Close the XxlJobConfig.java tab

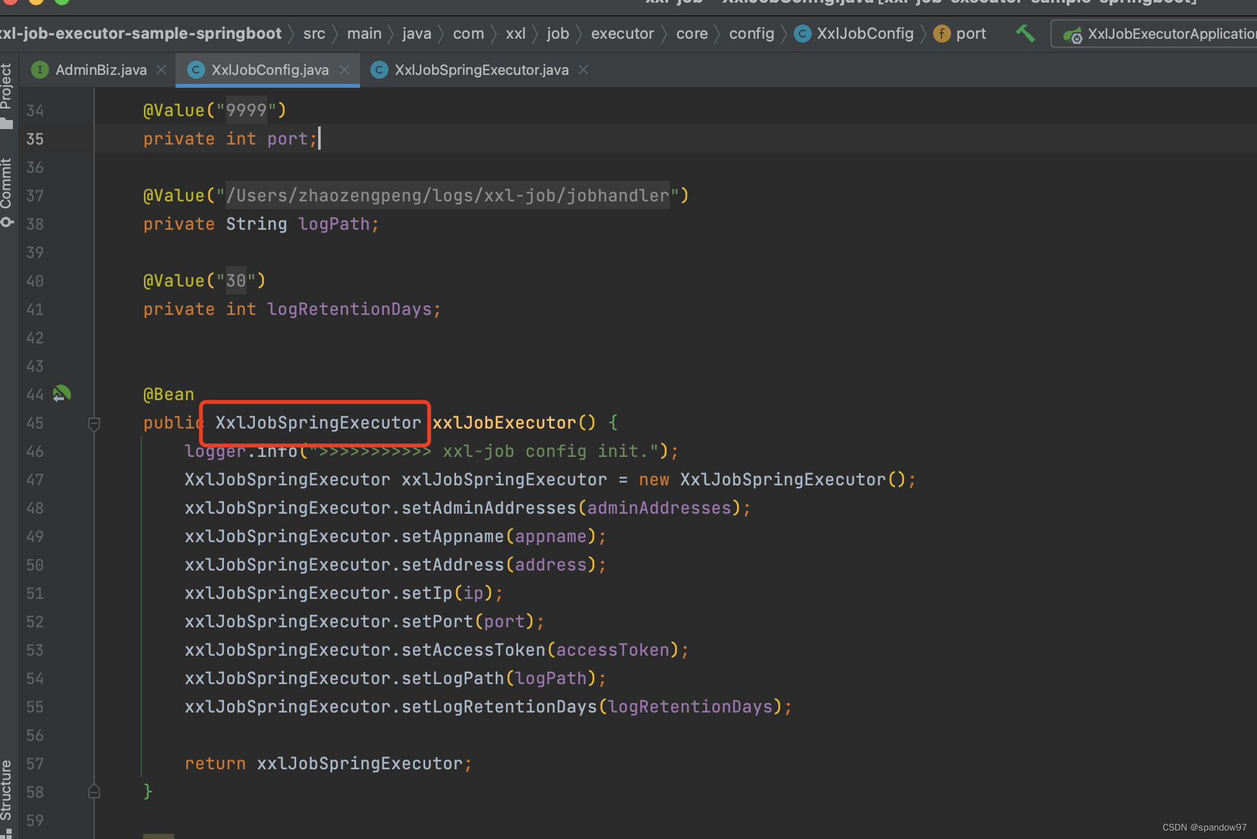[x=345, y=70]
